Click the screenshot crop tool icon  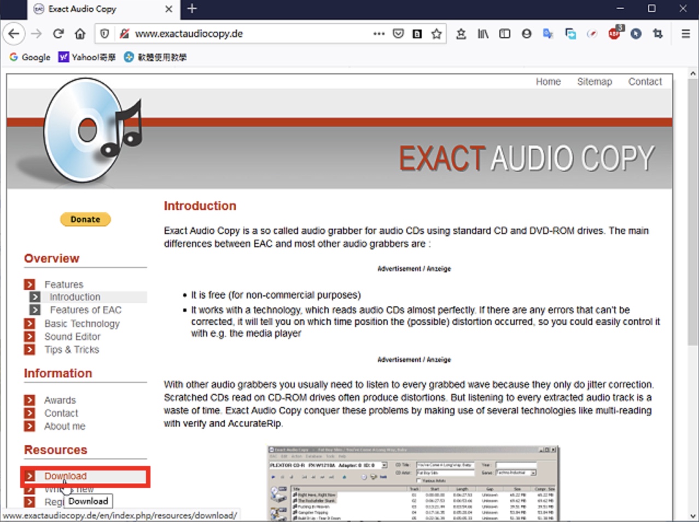(658, 34)
